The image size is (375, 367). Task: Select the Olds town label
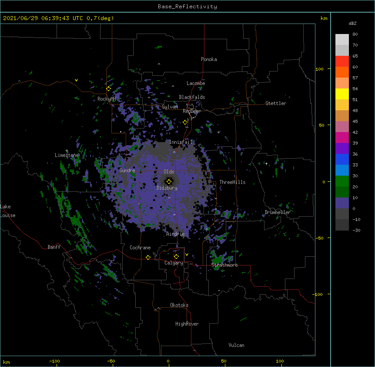(169, 172)
